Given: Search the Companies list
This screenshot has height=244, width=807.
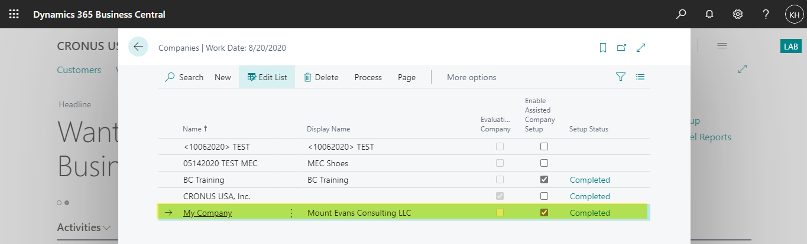Looking at the screenshot, I should [184, 77].
